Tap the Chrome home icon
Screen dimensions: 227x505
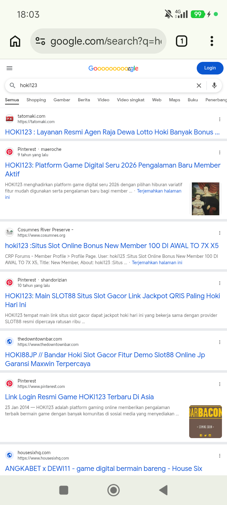click(15, 41)
